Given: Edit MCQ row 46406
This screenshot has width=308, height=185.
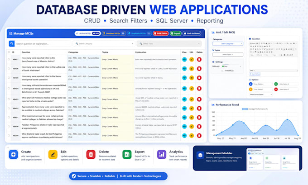Looking at the screenshot, I should point(192,69).
